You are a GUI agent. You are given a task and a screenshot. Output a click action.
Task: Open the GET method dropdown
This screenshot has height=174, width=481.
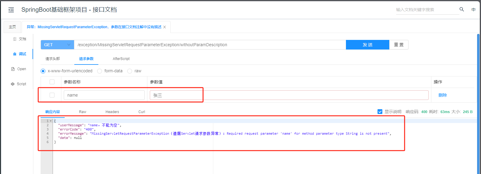(x=57, y=45)
